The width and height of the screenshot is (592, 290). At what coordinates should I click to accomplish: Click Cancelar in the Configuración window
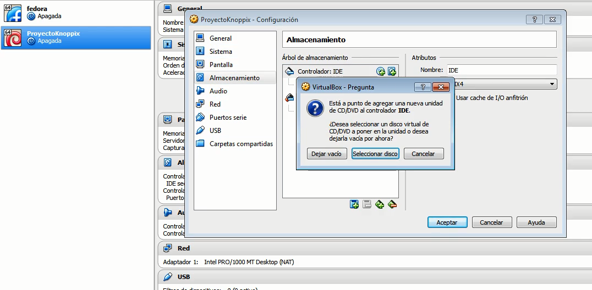coord(492,222)
